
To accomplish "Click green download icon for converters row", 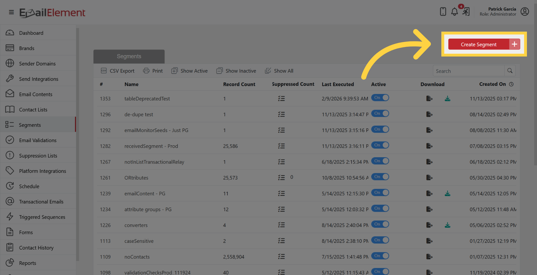I will point(447,225).
